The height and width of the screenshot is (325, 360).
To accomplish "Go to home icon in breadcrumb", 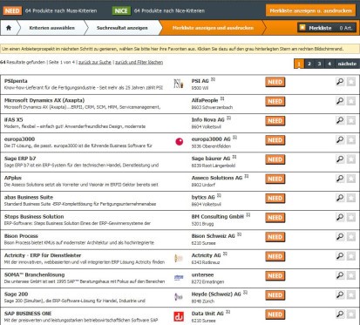I will point(9,28).
